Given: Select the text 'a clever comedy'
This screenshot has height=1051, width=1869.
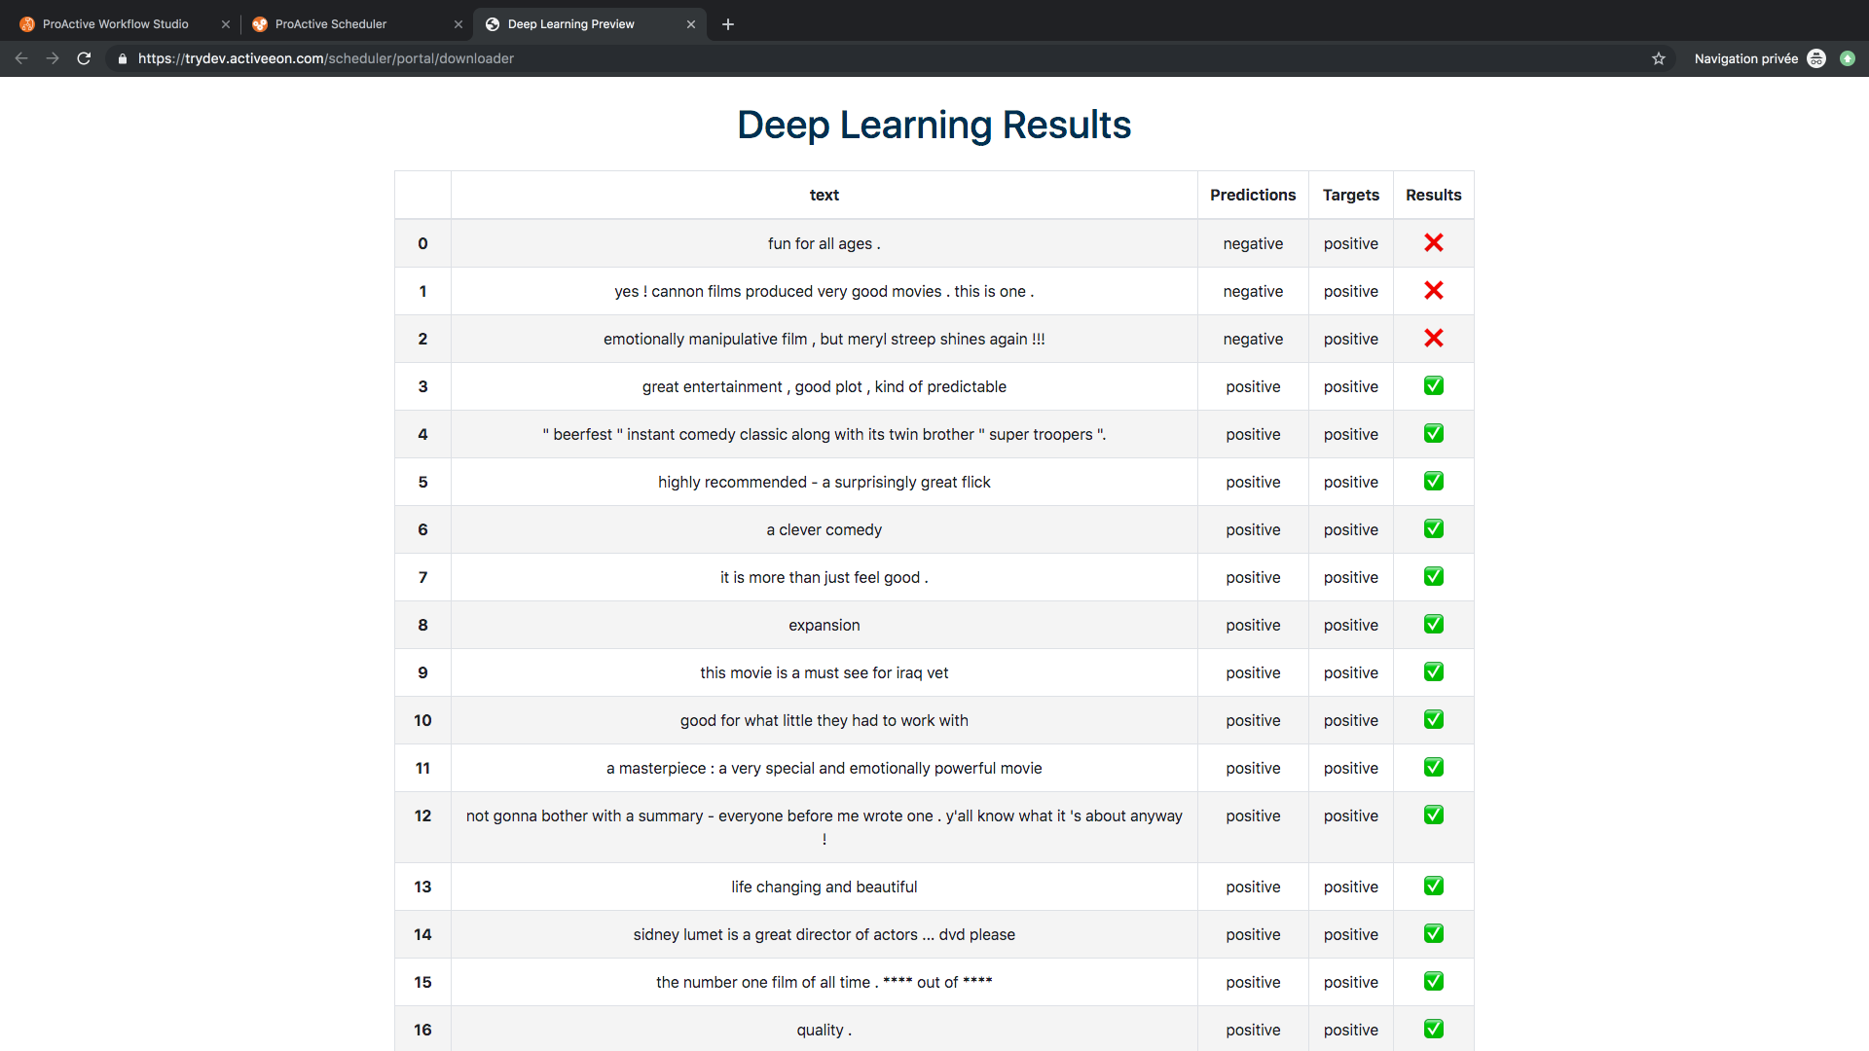Looking at the screenshot, I should point(825,529).
